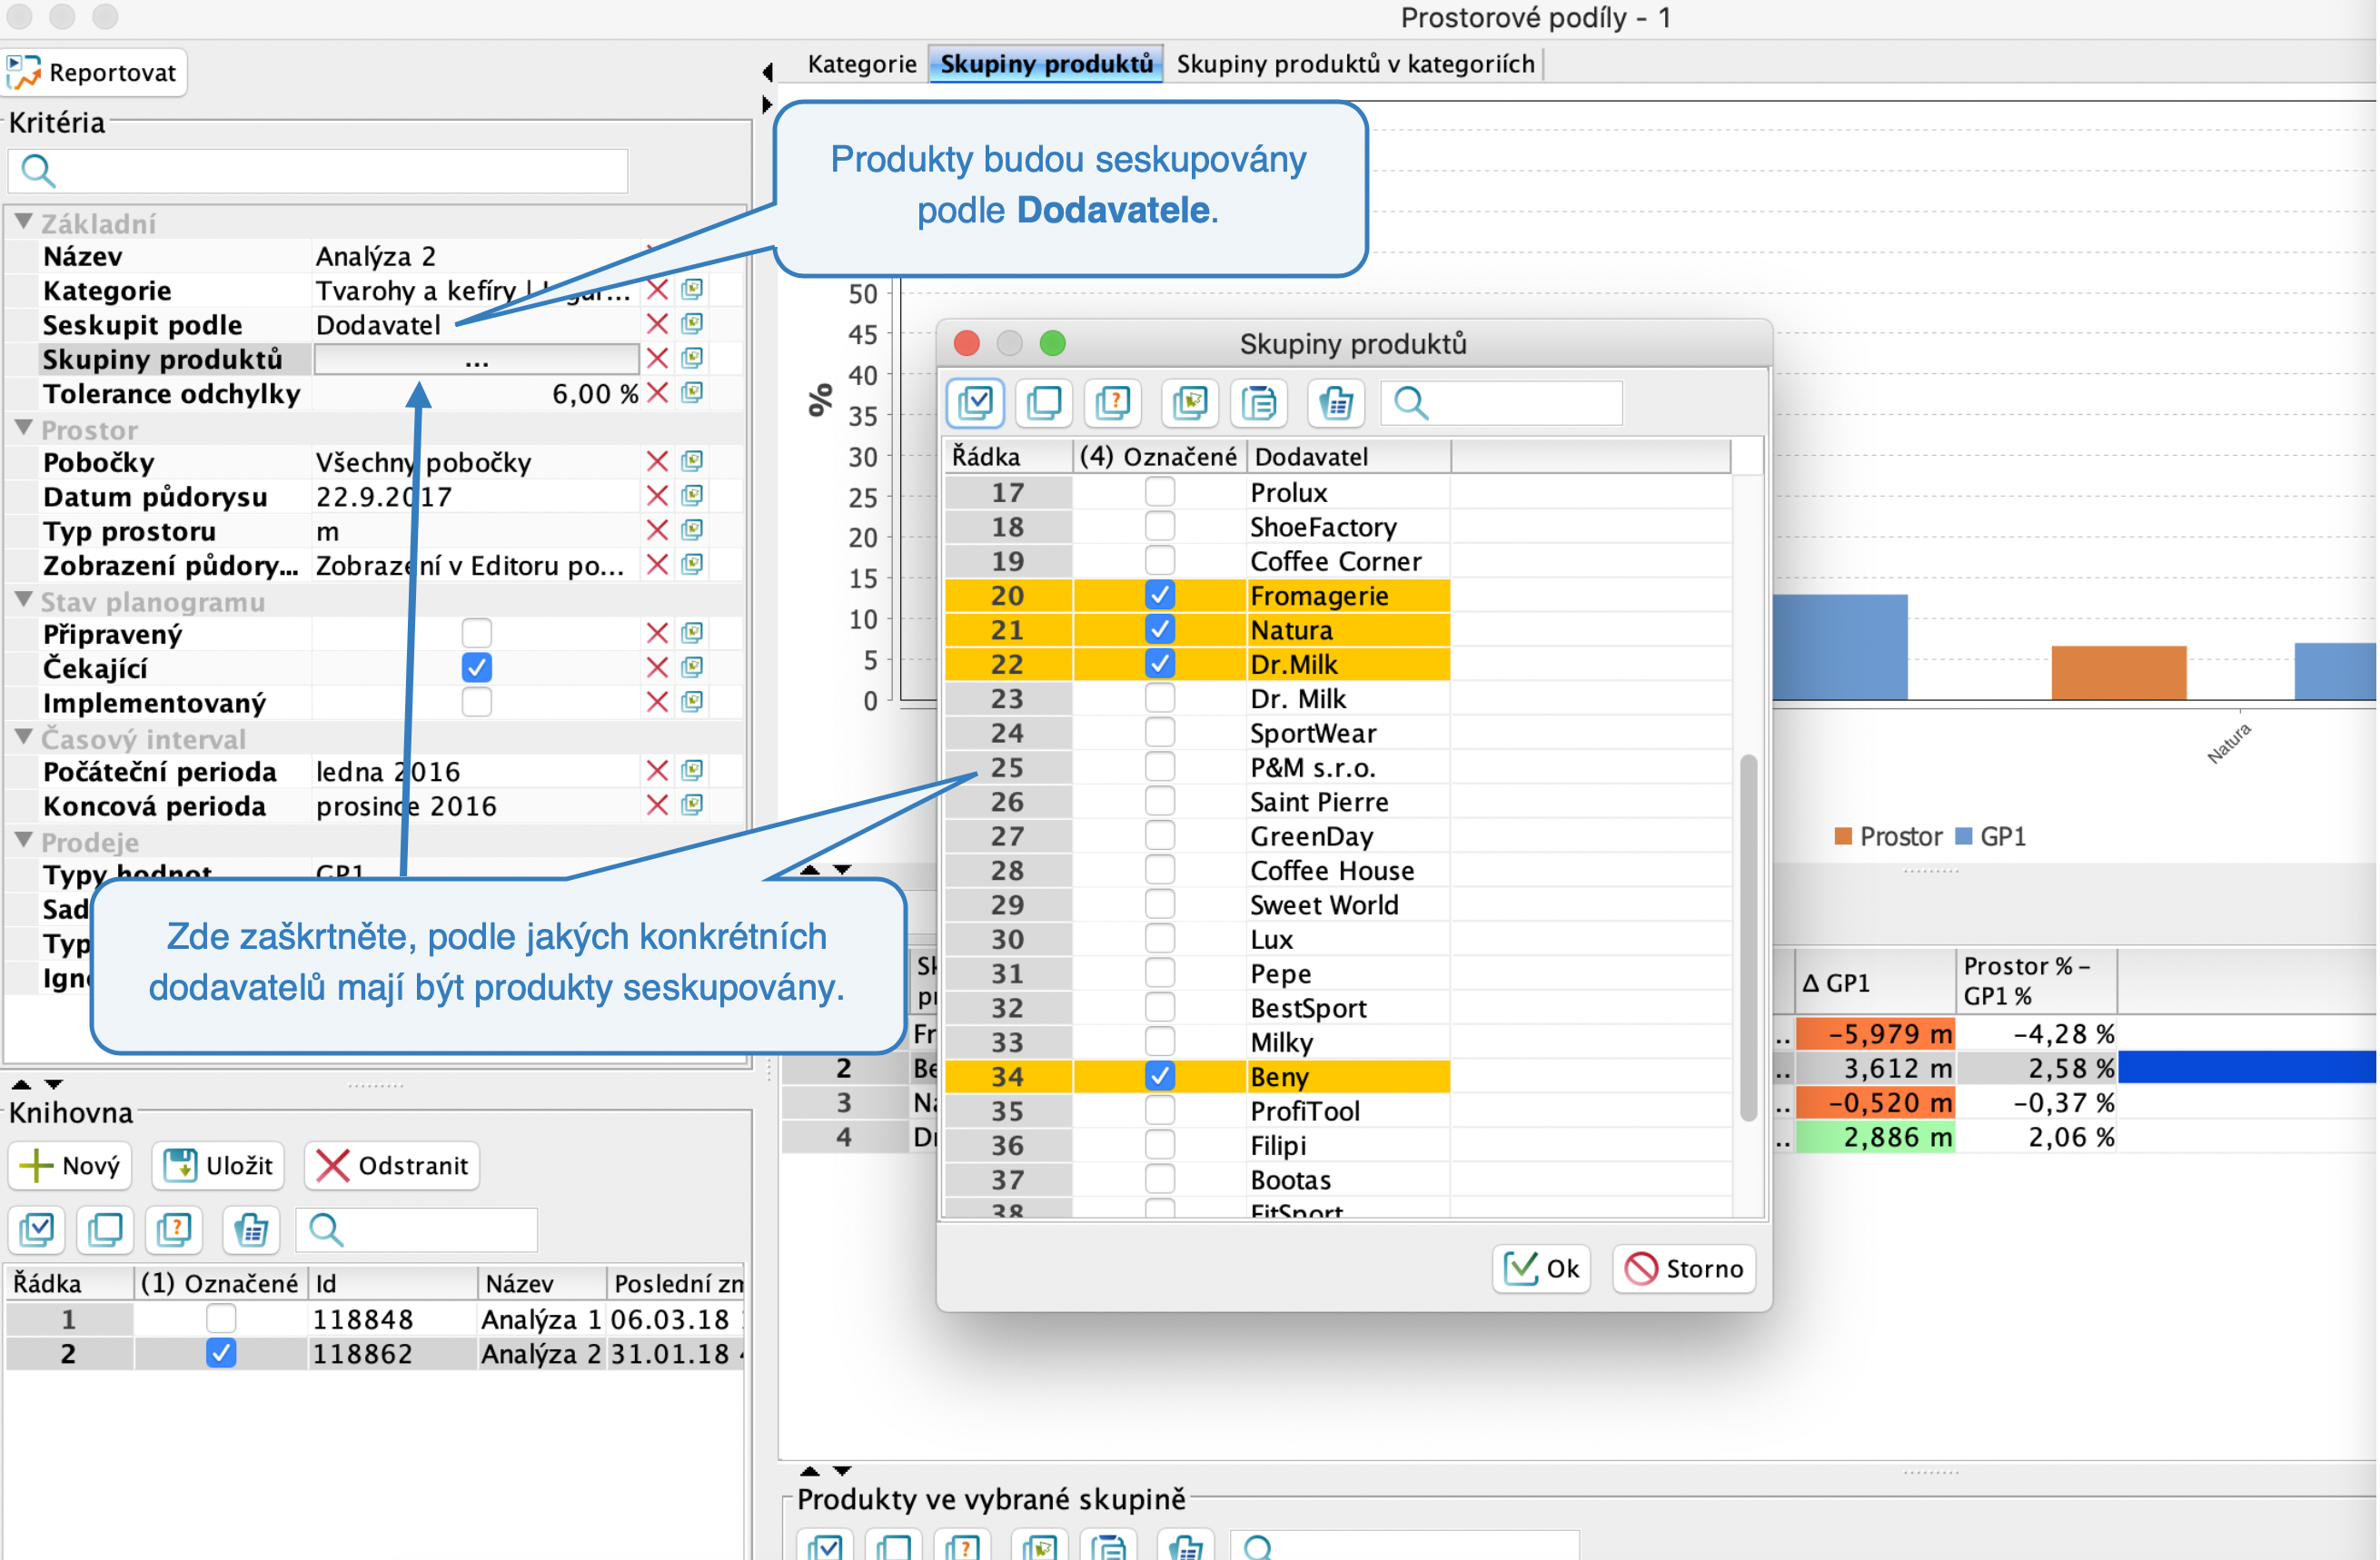This screenshot has height=1560, width=2380.
Task: Check the Prolux supplier checkbox
Action: [1159, 491]
